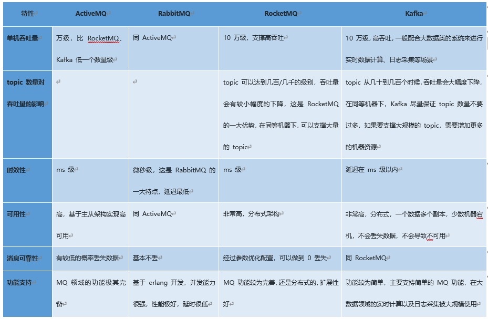The width and height of the screenshot is (488, 319).
Task: Click cell 10 万级，支撑高吞吐
Action: pos(281,48)
